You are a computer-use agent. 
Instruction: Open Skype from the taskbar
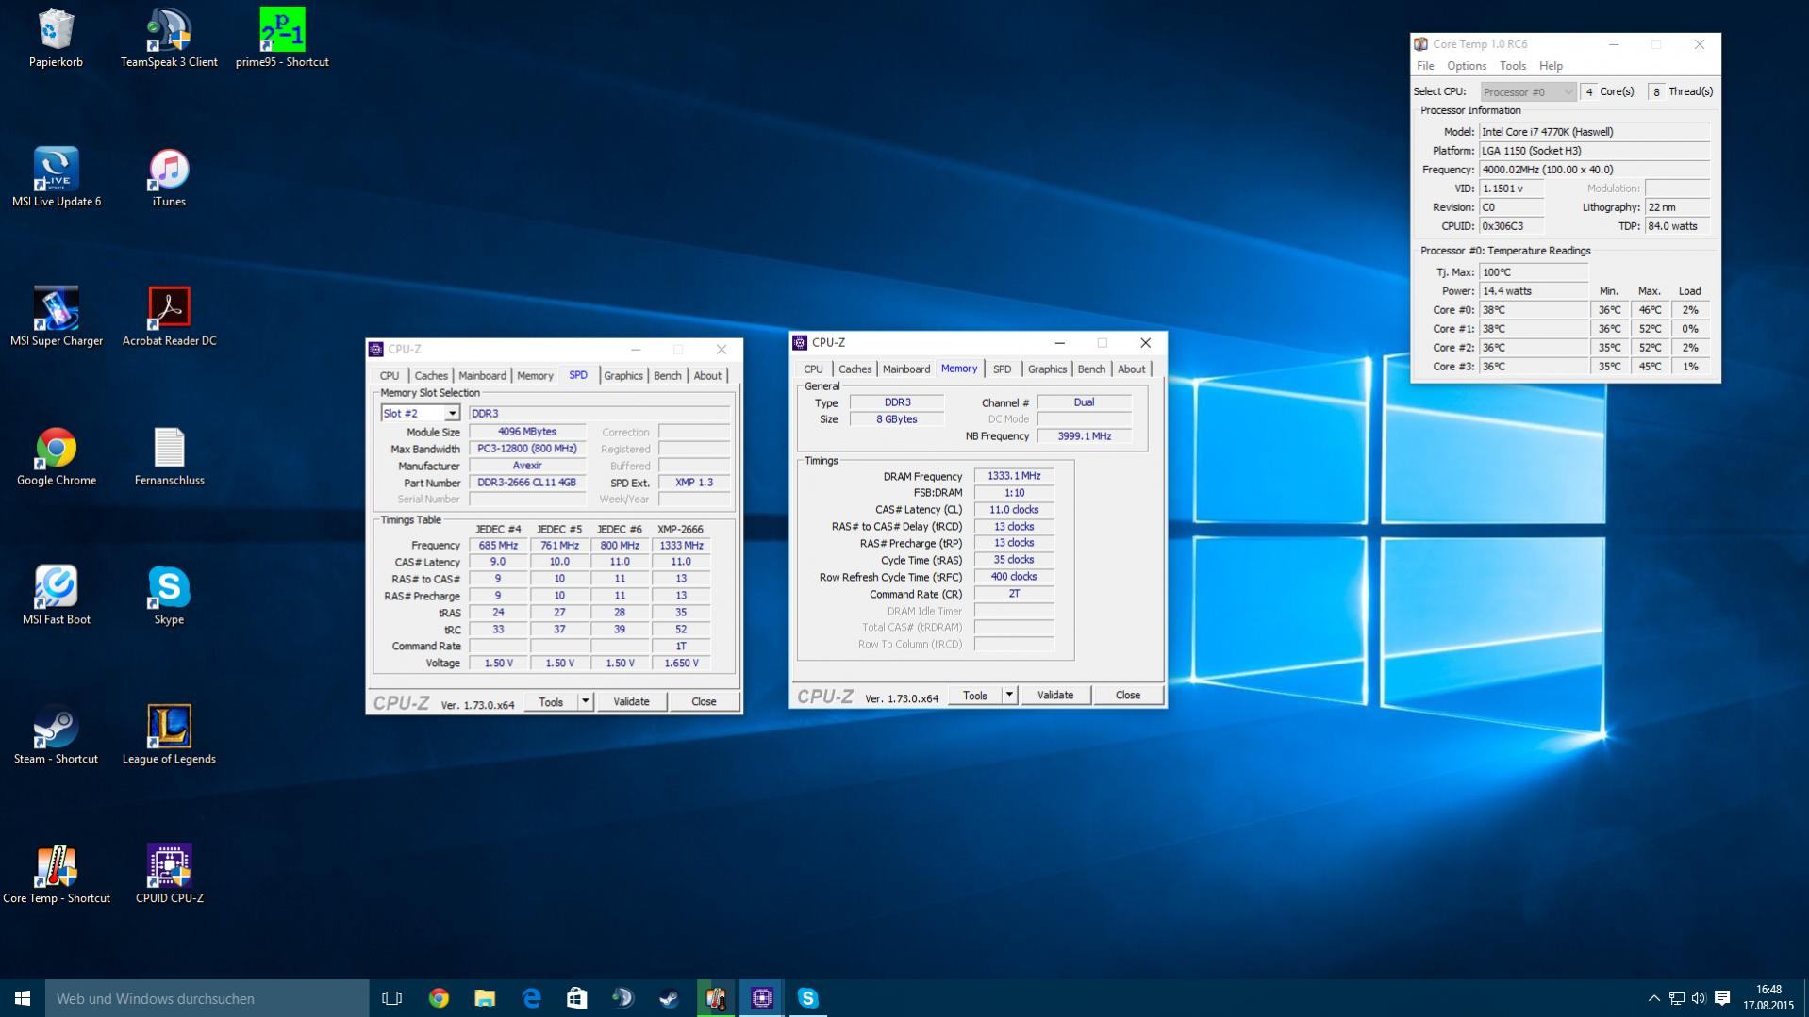tap(808, 998)
